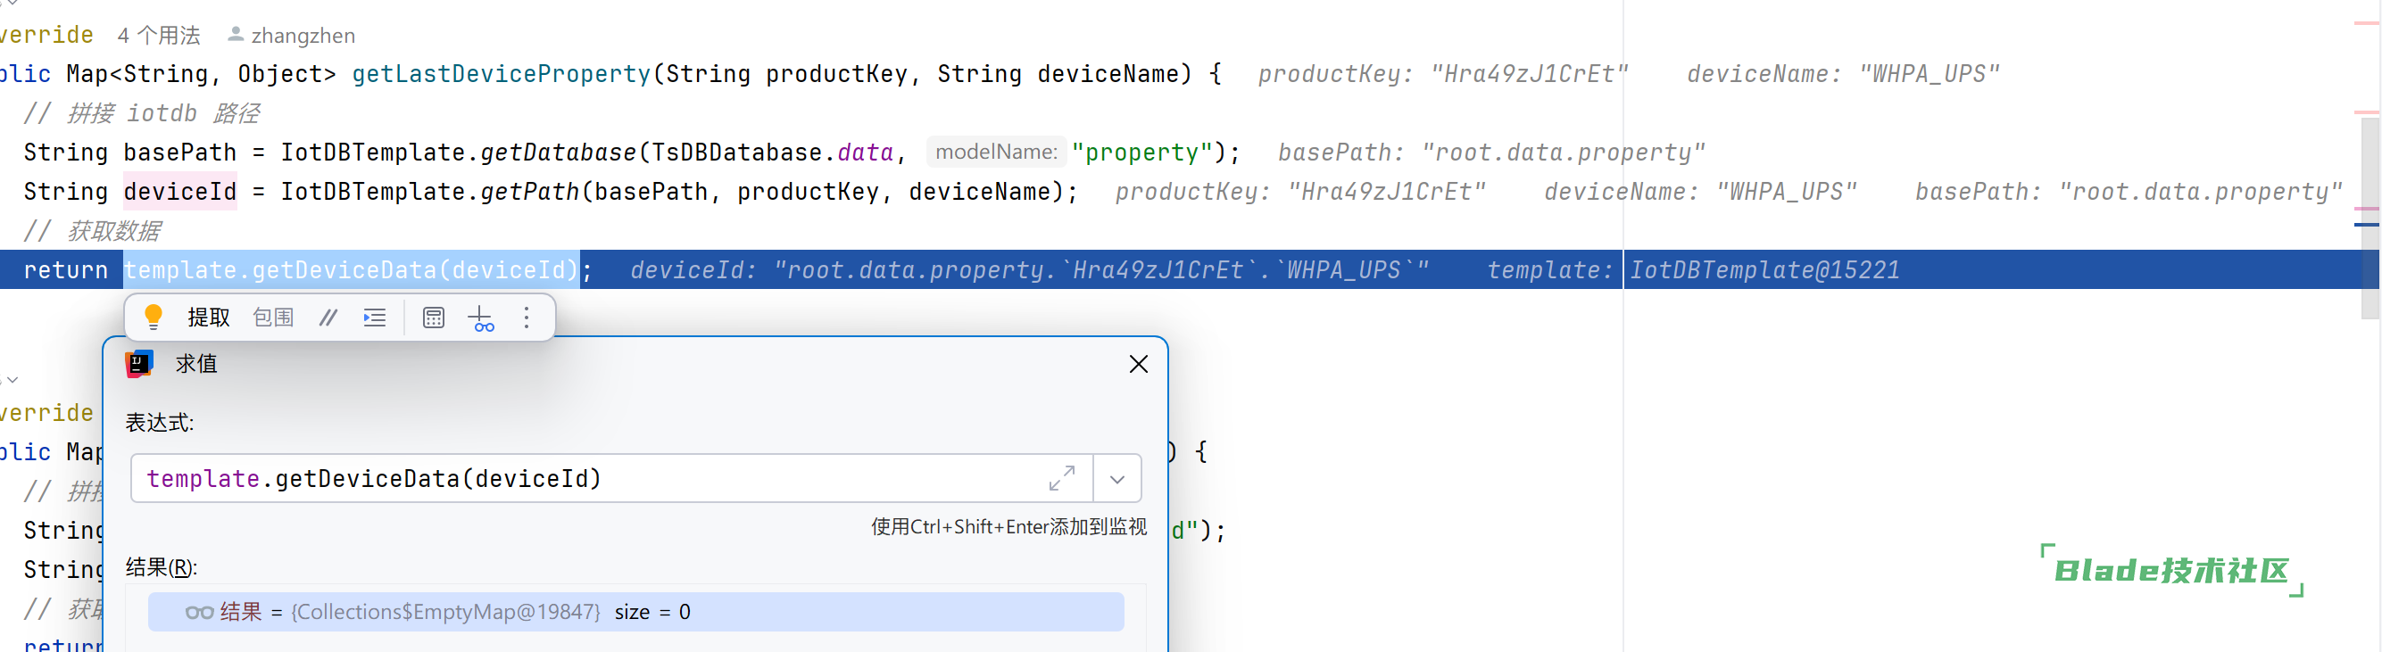Collapse the second method fold arrow
2382x652 pixels.
point(12,379)
